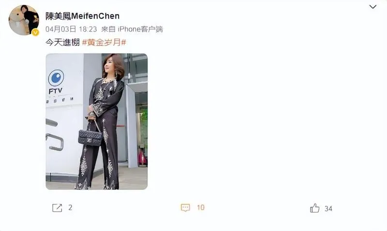The image size is (387, 231).
Task: Click the 来自 iPhone客户端 source text
Action: coord(132,29)
